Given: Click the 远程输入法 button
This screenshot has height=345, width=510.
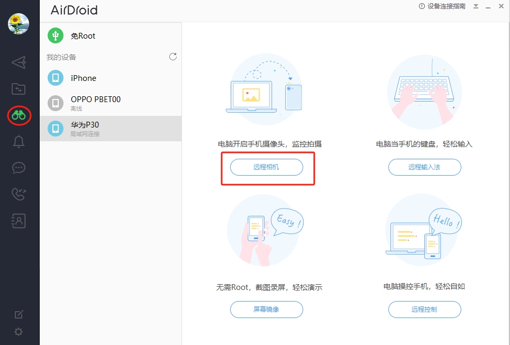Looking at the screenshot, I should click(424, 167).
